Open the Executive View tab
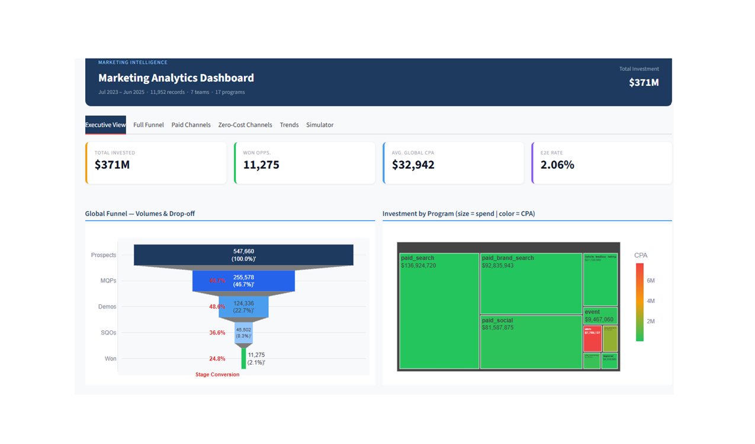 click(x=105, y=125)
